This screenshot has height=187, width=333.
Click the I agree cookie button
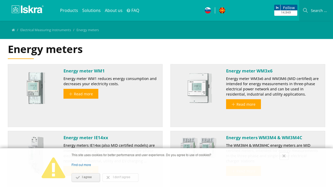click(x=86, y=177)
